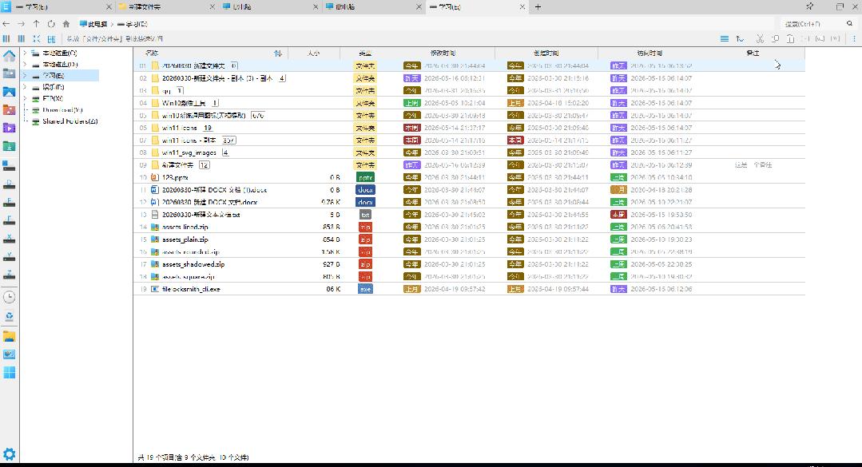Switch to the 新建文件夹 tab
Screen dimensions: 862x467
(x=166, y=6)
